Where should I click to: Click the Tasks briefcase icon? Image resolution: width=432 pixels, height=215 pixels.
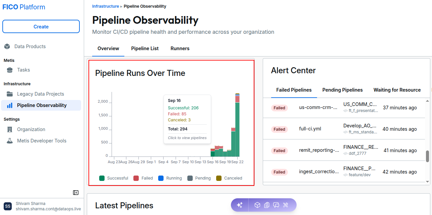(x=10, y=70)
